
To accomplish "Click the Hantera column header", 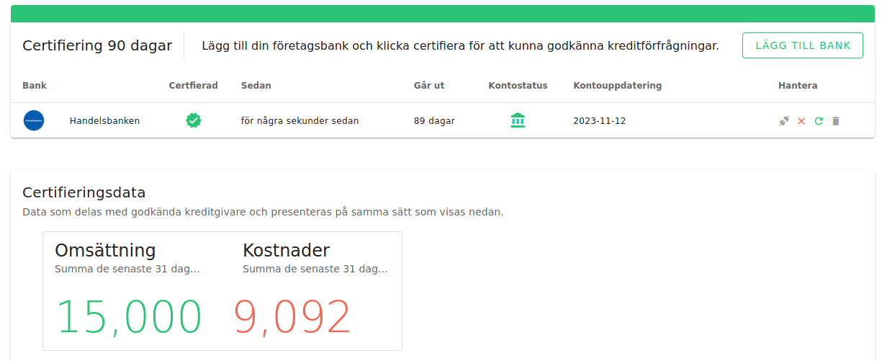I will click(x=798, y=86).
